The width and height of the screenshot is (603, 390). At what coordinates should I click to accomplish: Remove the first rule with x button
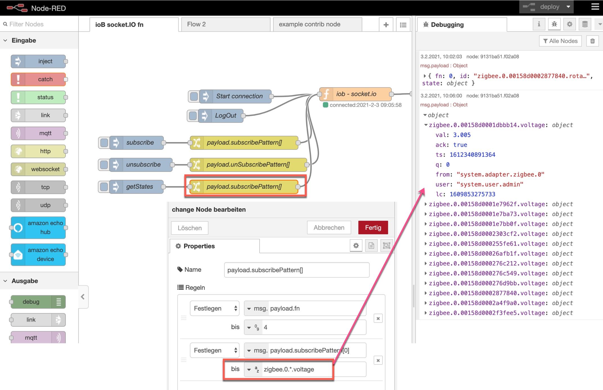click(378, 318)
